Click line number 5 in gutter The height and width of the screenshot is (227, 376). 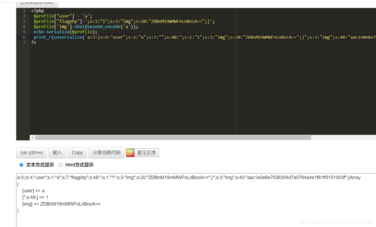(x=24, y=32)
